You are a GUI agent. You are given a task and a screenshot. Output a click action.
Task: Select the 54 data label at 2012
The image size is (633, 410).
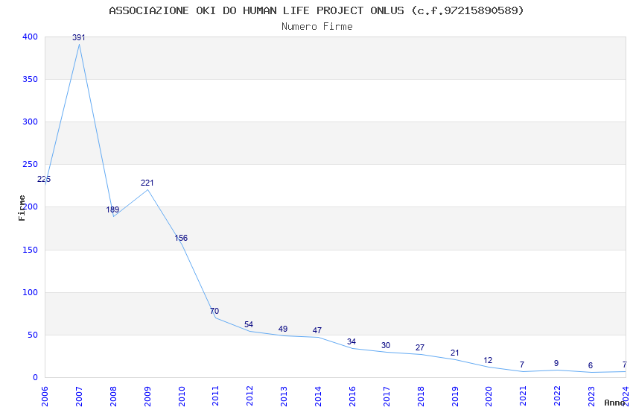click(x=249, y=324)
